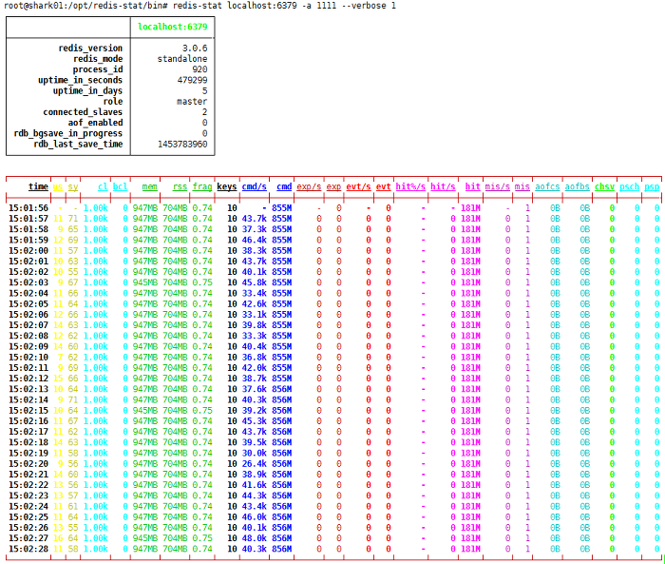Click the redis_version label
Screen dimensions: 665x564
click(x=90, y=48)
